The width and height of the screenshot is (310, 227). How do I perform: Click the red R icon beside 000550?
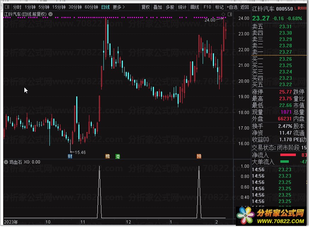pyautogui.click(x=299, y=8)
